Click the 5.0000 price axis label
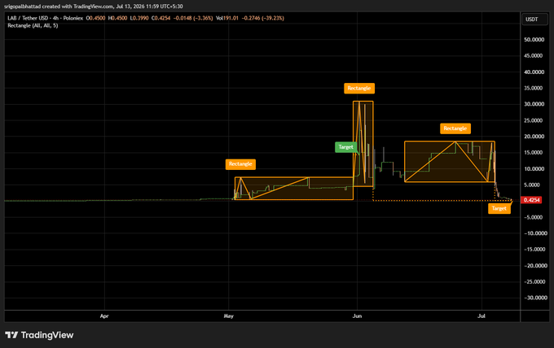The width and height of the screenshot is (554, 348). point(533,185)
